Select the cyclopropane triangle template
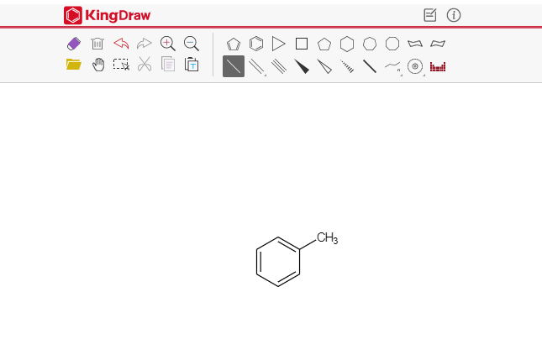 (279, 44)
